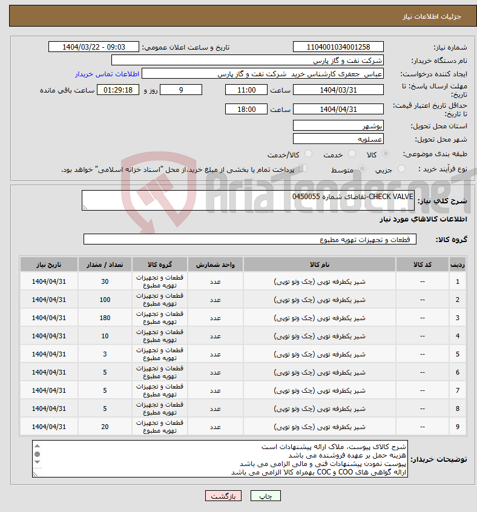477x512 pixels.
Task: Click the گروه کالا column header
Action: click(x=160, y=264)
